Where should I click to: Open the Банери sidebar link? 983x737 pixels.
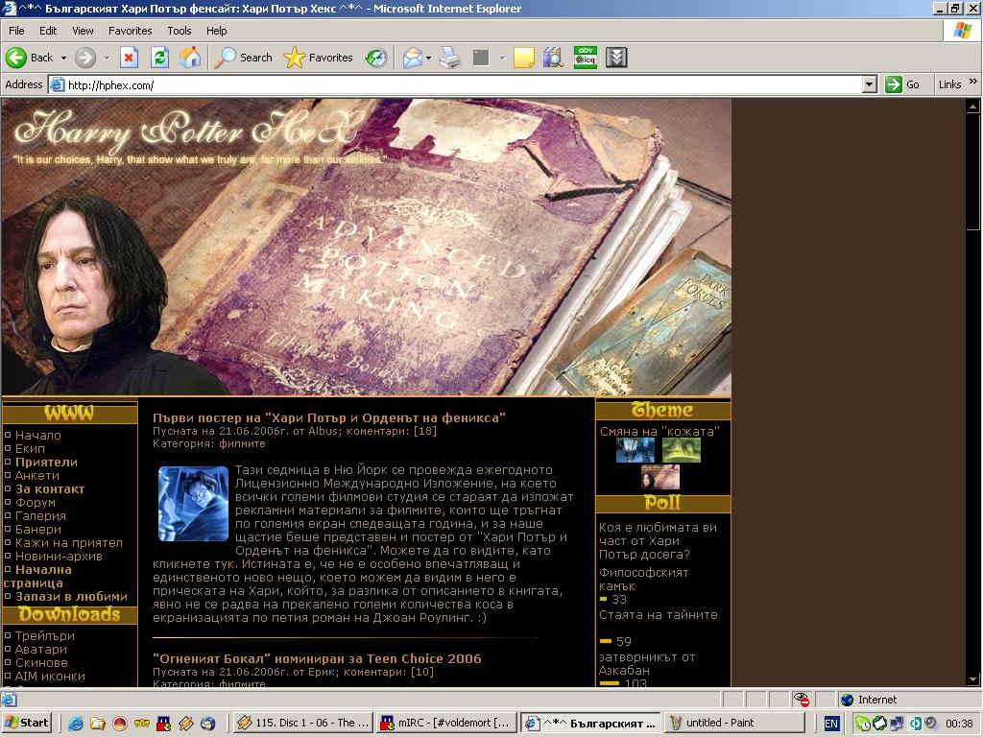(38, 530)
